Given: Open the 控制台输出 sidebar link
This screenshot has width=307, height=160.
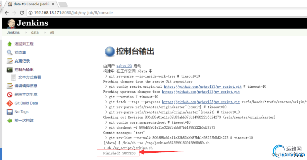Looking at the screenshot, I should pos(24,70).
